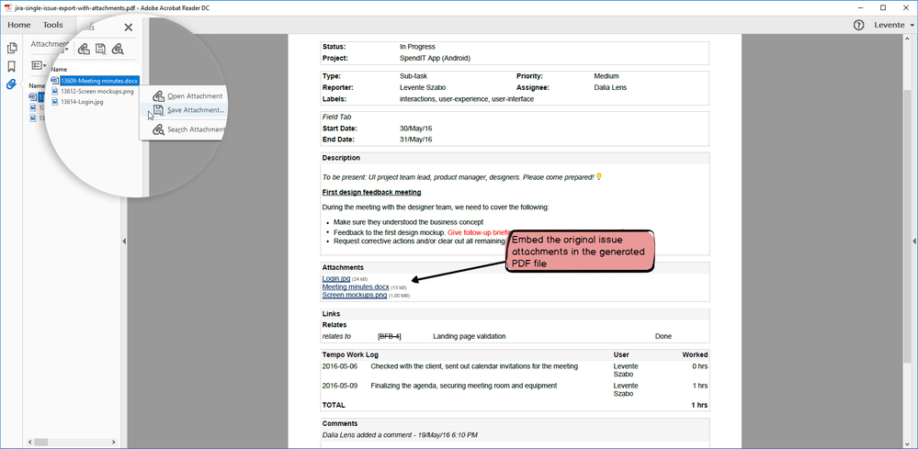Image resolution: width=918 pixels, height=449 pixels.
Task: Click the 'Dalia Lens' assignee value
Action: [610, 88]
